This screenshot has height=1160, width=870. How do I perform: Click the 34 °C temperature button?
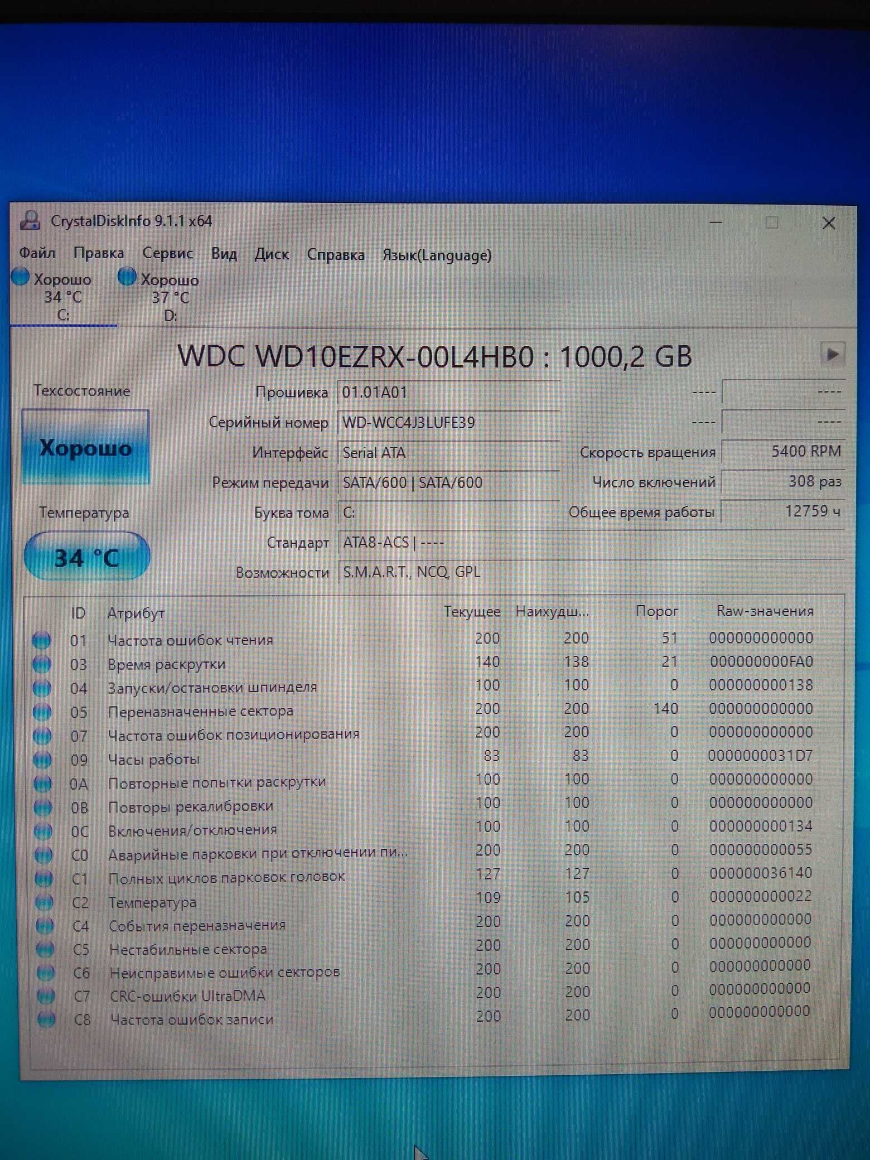[x=86, y=557]
